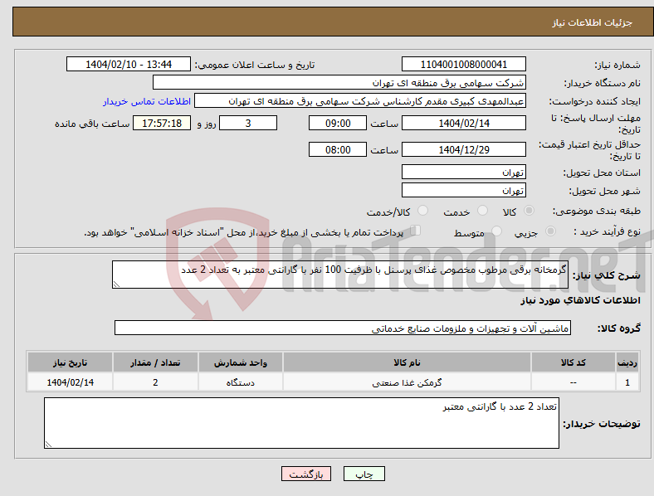The height and width of the screenshot is (496, 654).
Task: Click the goods group field ماشین آلات
Action: click(x=343, y=328)
